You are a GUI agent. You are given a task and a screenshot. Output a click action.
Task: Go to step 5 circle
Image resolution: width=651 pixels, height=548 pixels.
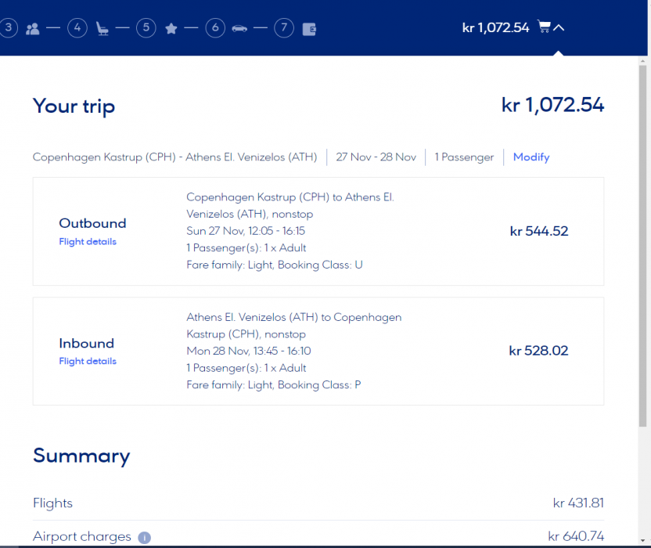(146, 29)
